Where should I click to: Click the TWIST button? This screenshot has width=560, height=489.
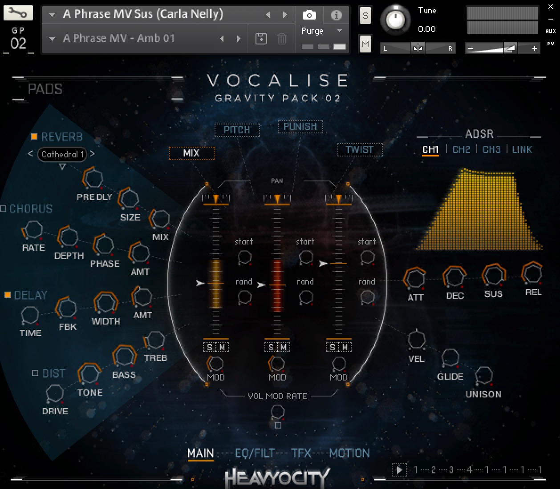click(x=360, y=149)
